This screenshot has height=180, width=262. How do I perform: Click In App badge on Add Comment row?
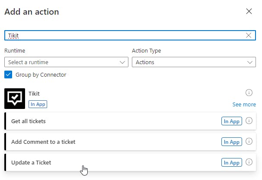point(231,142)
